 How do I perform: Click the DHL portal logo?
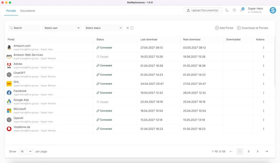(9, 84)
